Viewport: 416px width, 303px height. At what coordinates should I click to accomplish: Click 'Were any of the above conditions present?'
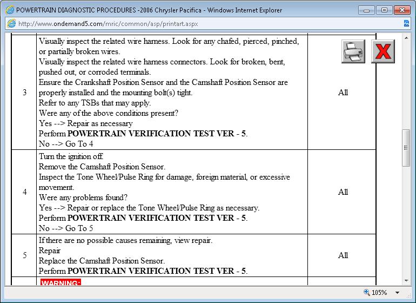pos(109,113)
